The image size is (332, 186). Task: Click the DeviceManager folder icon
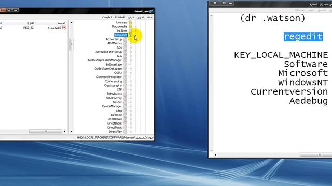click(126, 106)
